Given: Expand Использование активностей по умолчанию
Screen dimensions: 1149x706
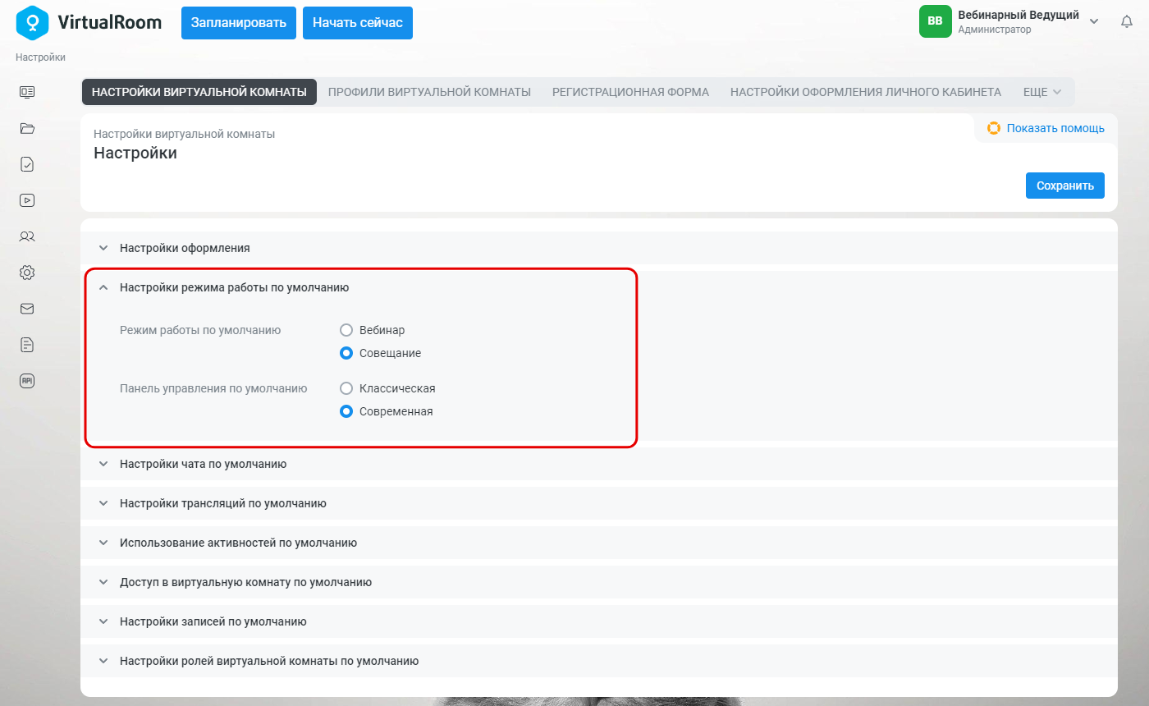Looking at the screenshot, I should click(599, 543).
